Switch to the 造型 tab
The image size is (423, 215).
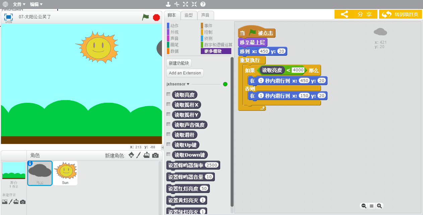point(189,15)
